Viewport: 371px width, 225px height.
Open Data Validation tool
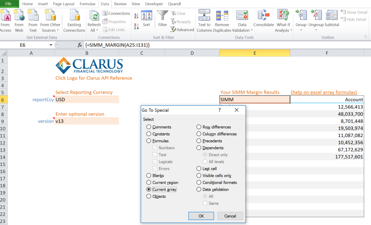tap(242, 18)
